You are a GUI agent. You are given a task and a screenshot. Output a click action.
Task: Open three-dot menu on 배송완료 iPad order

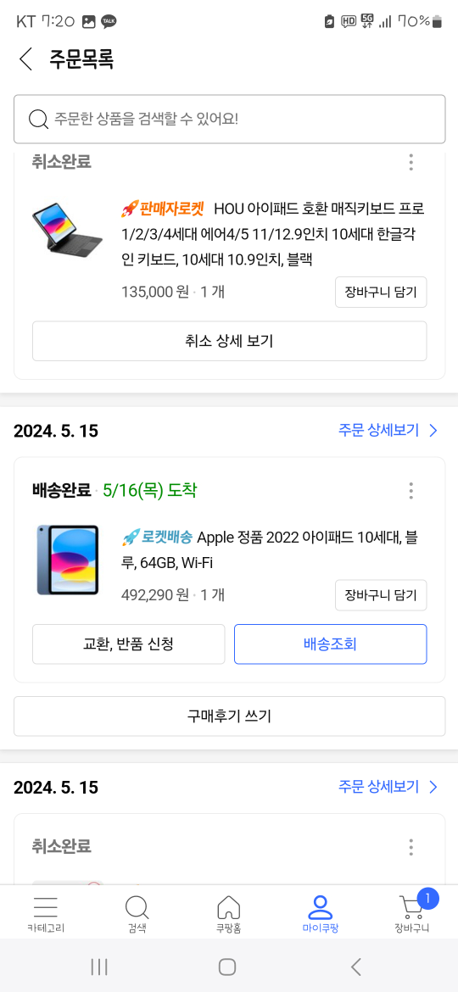pyautogui.click(x=411, y=490)
